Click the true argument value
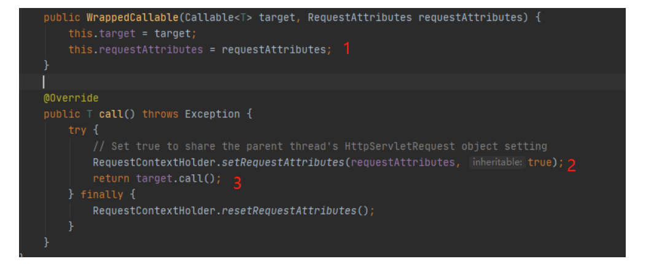Image resolution: width=646 pixels, height=264 pixels. click(x=540, y=162)
